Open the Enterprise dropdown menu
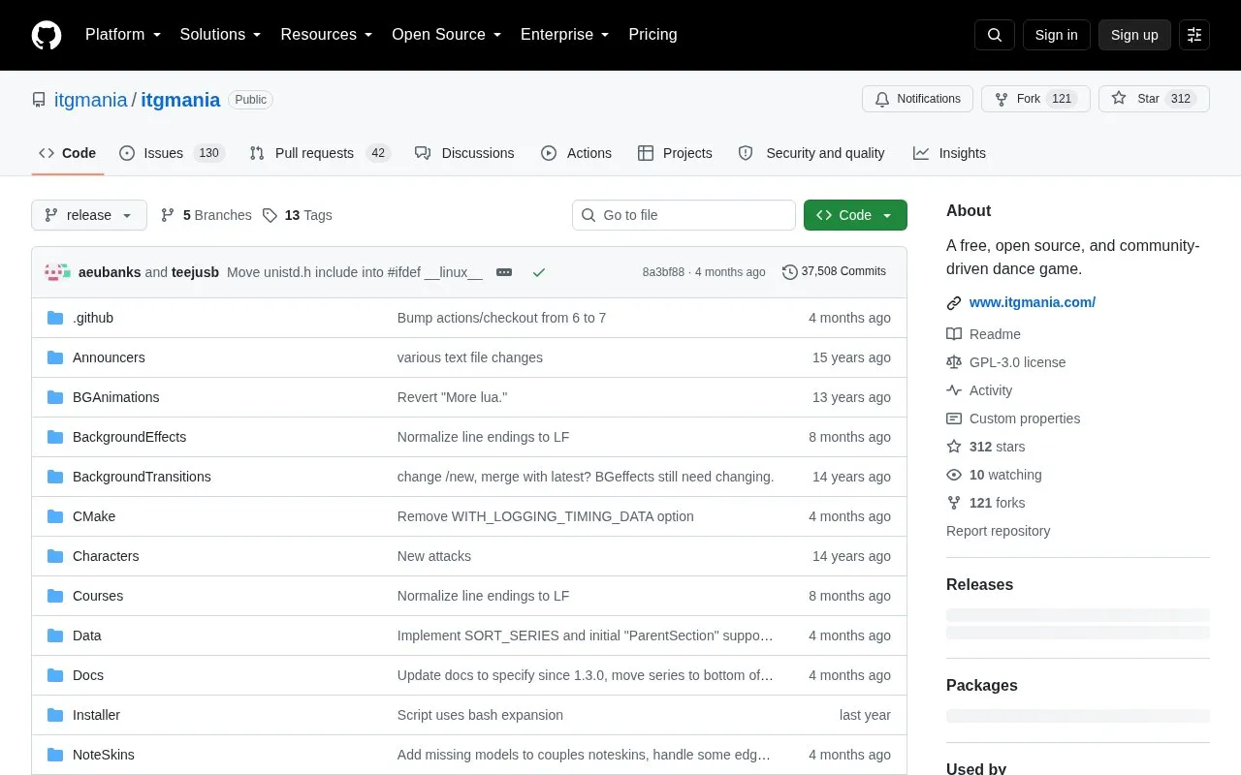Viewport: 1241px width, 775px height. coord(565,35)
